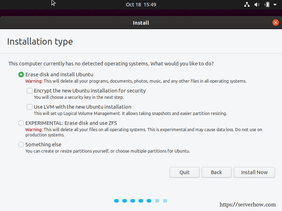Click the volume speaker icon
The width and height of the screenshot is (282, 211).
click(257, 5)
